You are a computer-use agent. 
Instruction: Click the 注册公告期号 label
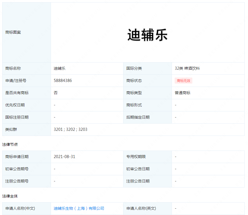click(17, 181)
